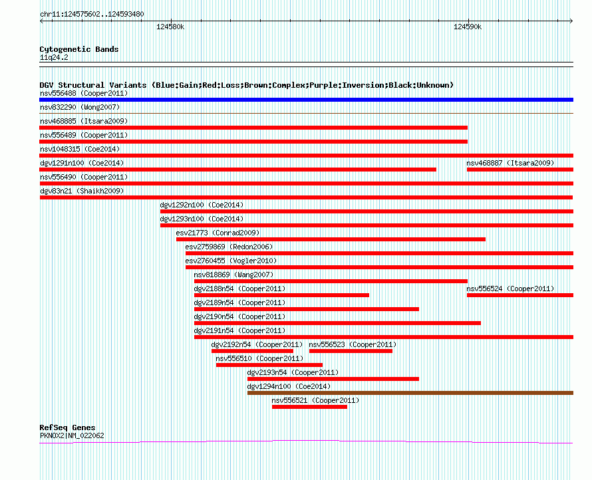This screenshot has width=592, height=480.
Task: Click the 124580k ruler tick label
Action: [x=170, y=27]
